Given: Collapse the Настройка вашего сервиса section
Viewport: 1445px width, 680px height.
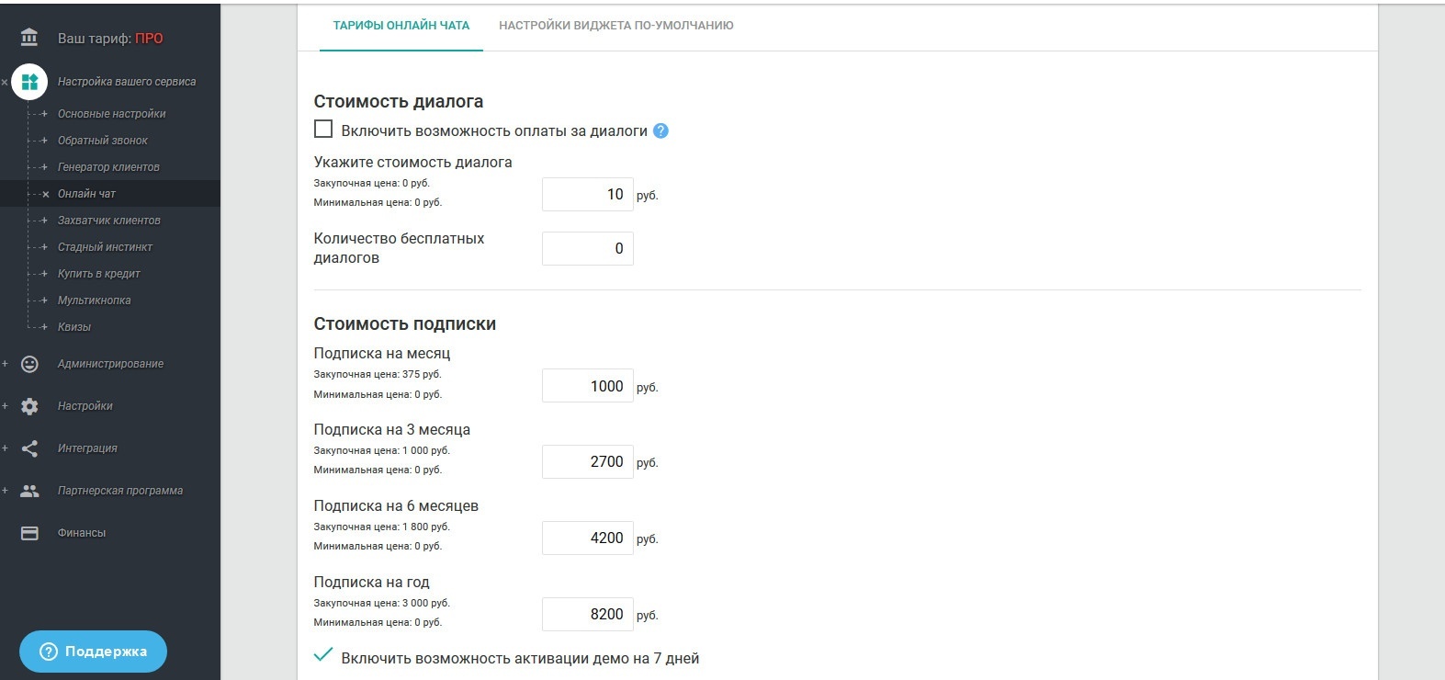Looking at the screenshot, I should click(5, 82).
